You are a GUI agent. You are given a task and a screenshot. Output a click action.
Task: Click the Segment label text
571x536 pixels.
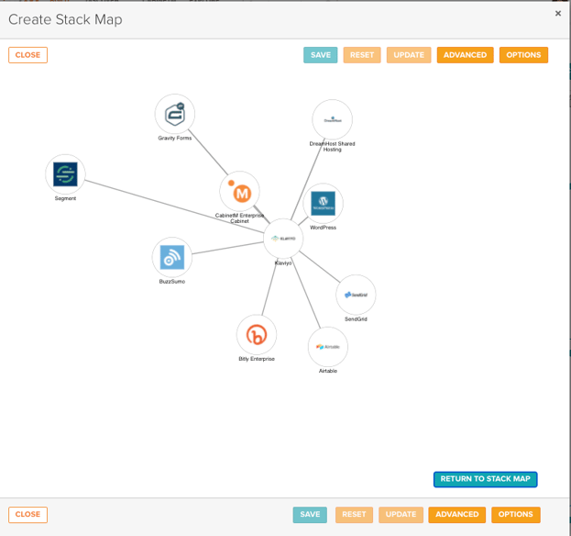[65, 198]
